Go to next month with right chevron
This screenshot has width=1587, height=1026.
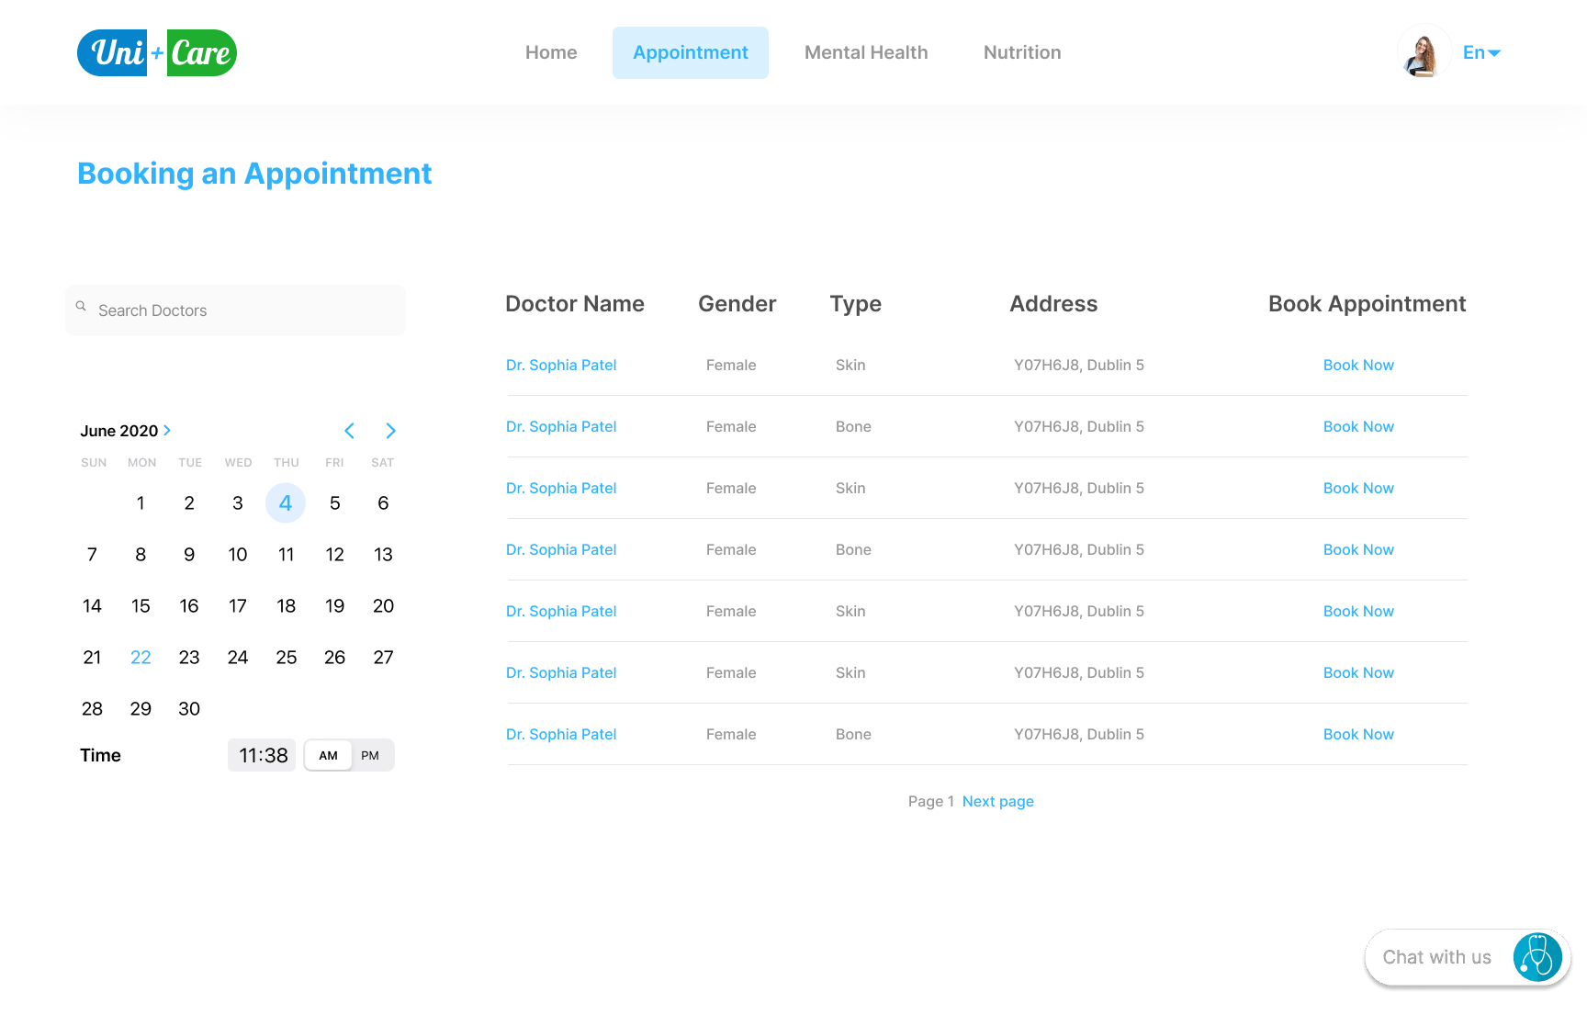pyautogui.click(x=390, y=431)
